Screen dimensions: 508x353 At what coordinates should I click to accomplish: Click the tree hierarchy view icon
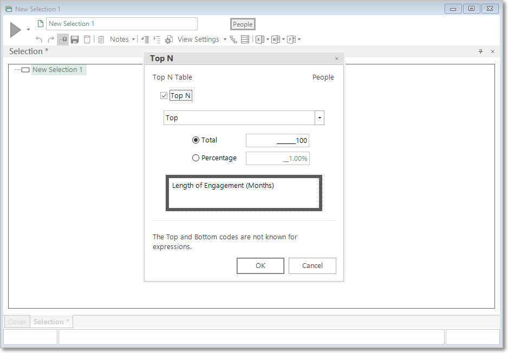coord(233,40)
